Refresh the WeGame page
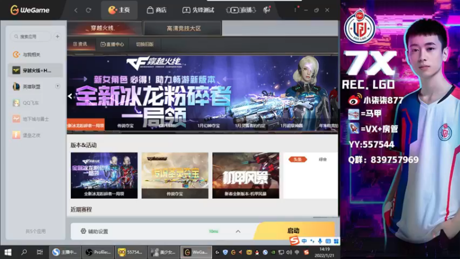 click(x=89, y=10)
